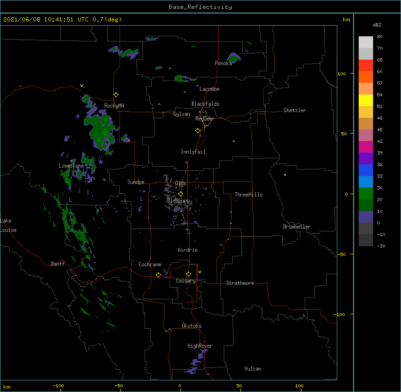401x392 pixels.
Task: Click the RockyMH label
Action: click(x=114, y=106)
